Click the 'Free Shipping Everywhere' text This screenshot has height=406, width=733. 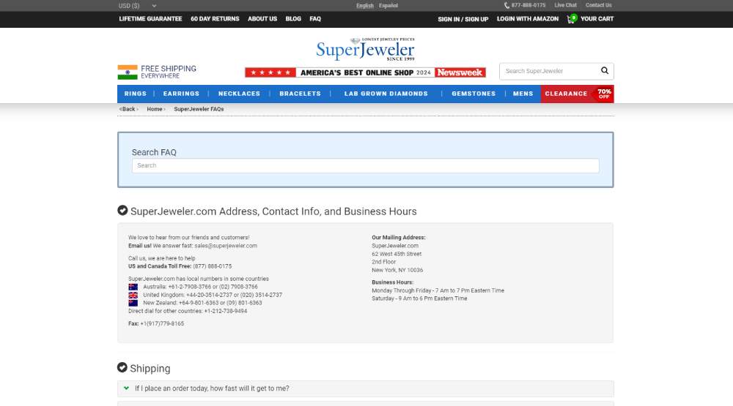pos(169,72)
